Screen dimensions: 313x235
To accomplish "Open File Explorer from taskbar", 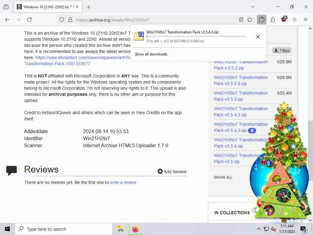I will [x=120, y=229].
